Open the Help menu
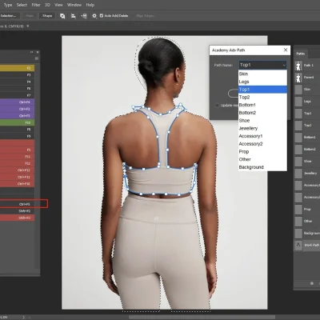 pyautogui.click(x=90, y=5)
